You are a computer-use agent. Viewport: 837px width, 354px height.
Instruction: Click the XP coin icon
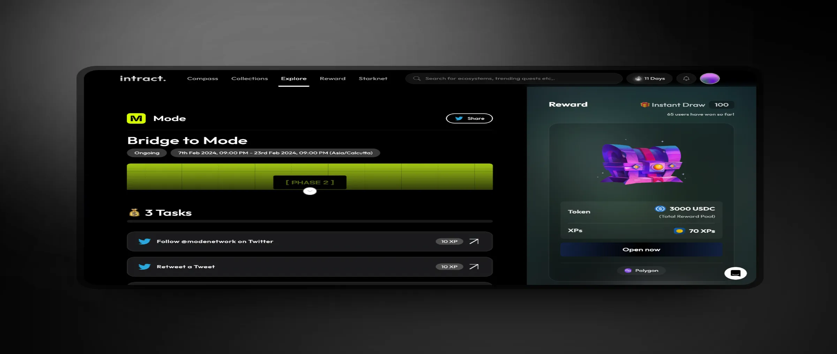point(679,231)
